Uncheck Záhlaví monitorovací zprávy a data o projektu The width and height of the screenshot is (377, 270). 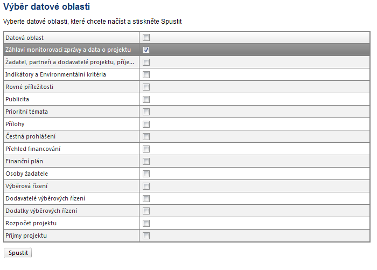pos(146,50)
